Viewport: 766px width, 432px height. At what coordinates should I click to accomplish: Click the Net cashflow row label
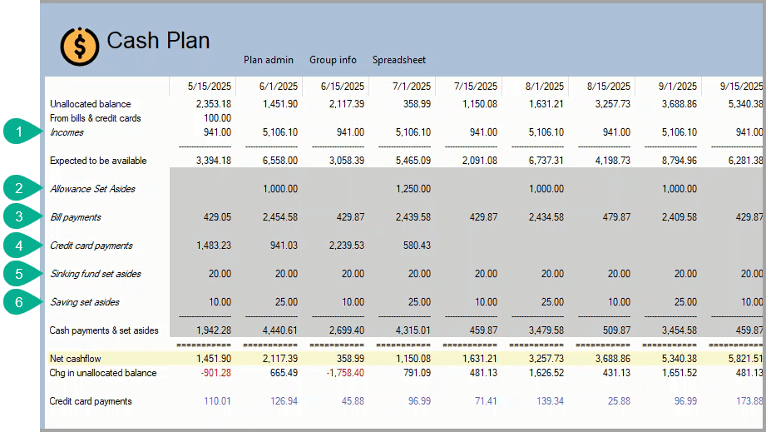click(75, 360)
